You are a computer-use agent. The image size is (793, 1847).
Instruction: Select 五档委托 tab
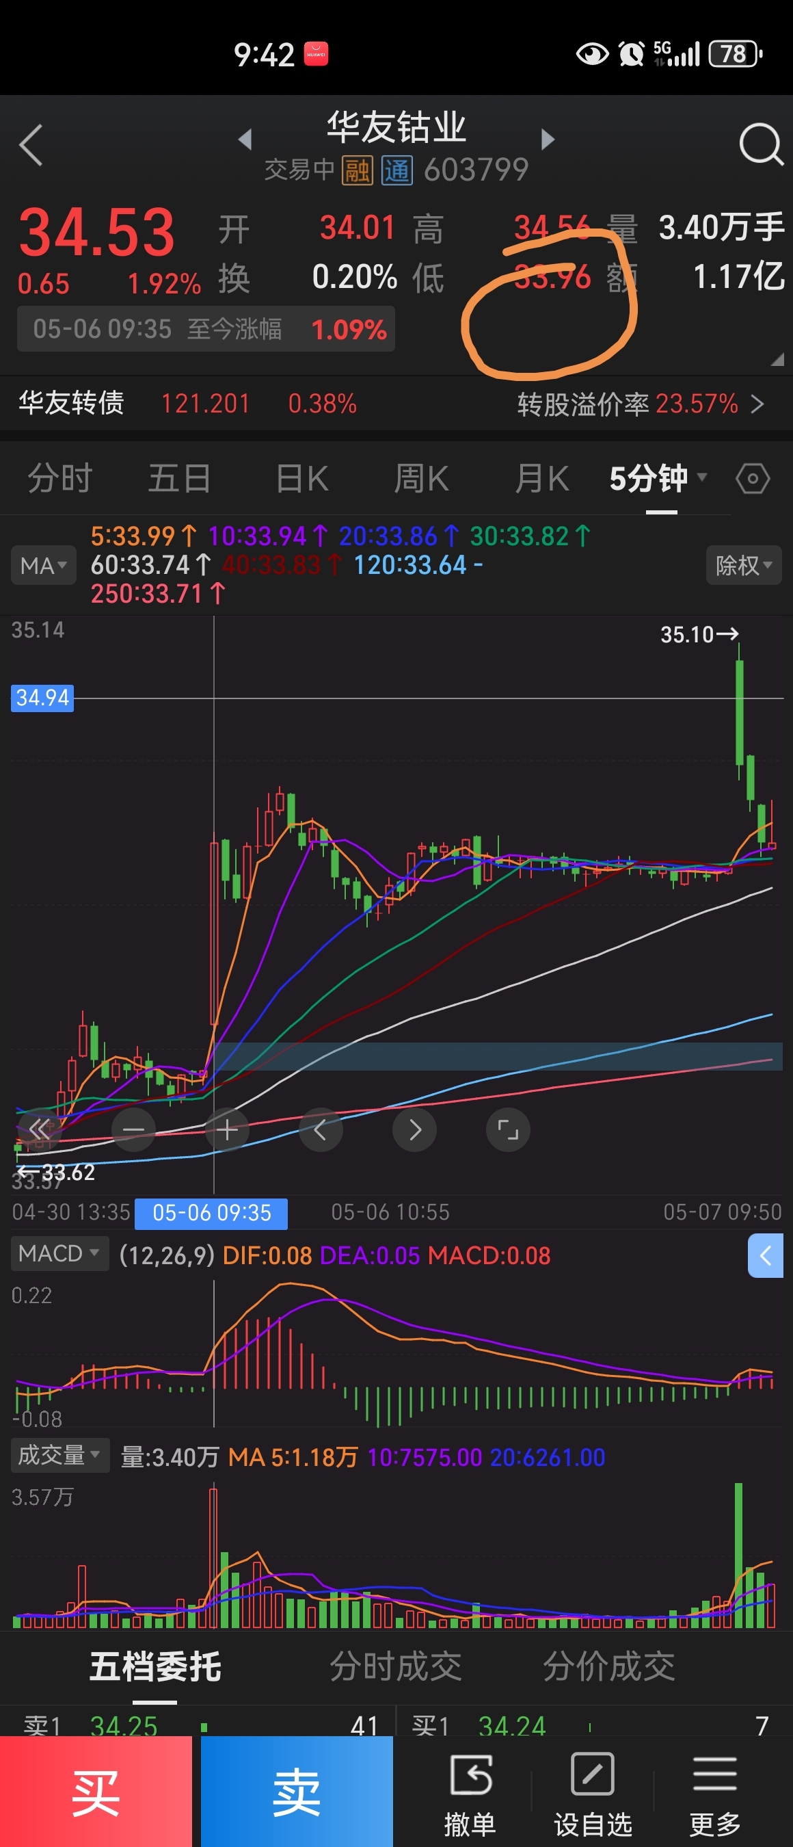154,1666
